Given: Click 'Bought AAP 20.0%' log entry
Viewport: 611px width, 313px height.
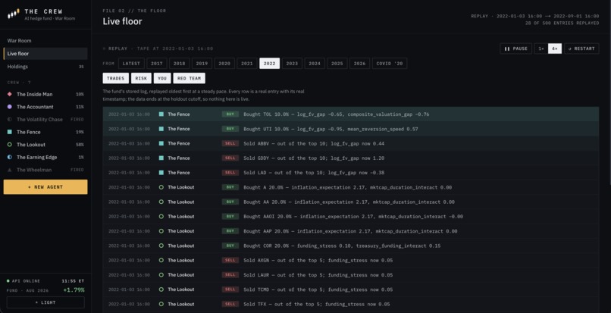Looking at the screenshot, I should point(351,231).
